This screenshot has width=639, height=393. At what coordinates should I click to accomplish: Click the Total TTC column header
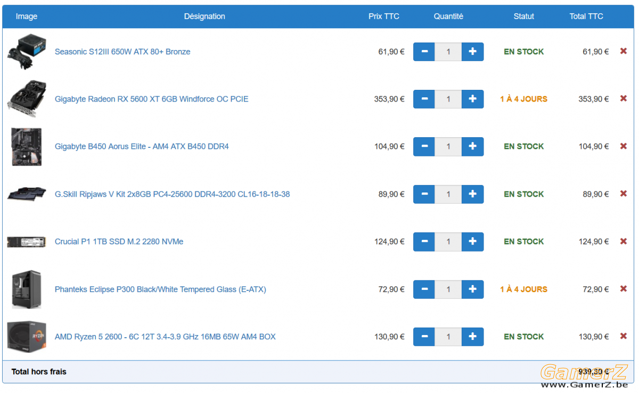point(586,16)
